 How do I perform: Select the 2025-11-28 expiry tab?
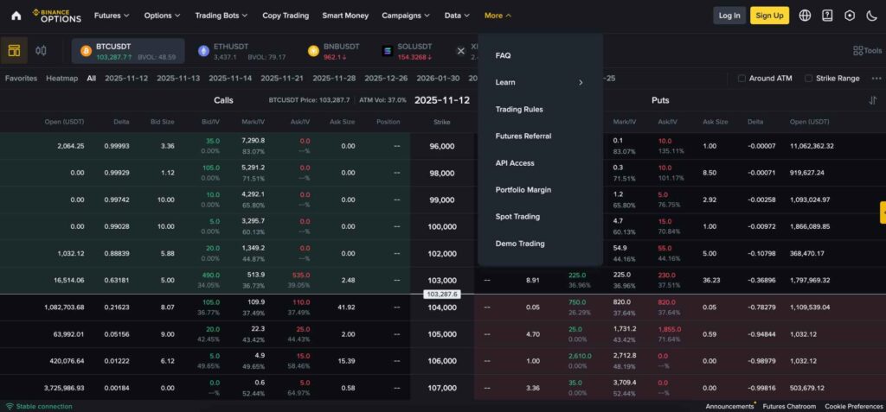[334, 79]
